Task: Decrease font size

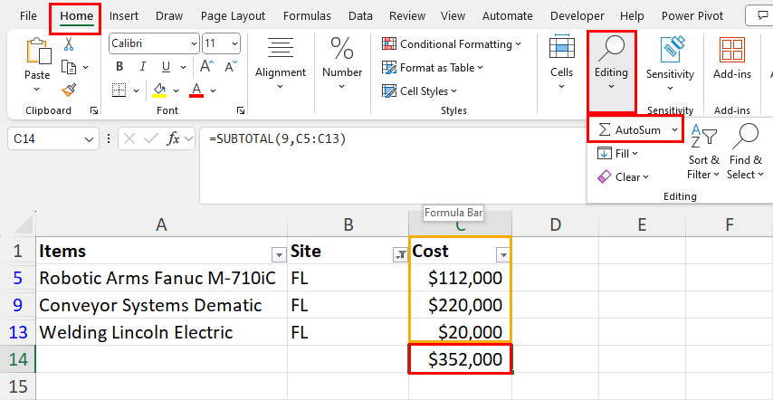Action: pos(230,66)
